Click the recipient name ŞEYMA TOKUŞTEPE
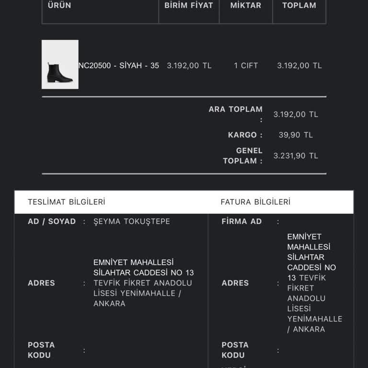The width and height of the screenshot is (368, 368). click(x=132, y=221)
